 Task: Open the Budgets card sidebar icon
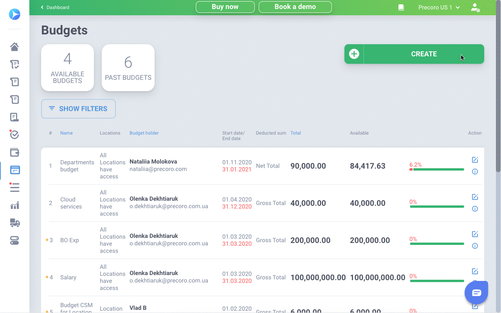coord(15,170)
